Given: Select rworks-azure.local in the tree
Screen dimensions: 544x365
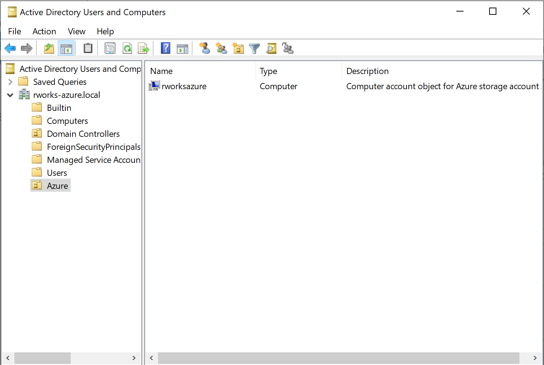Looking at the screenshot, I should [x=67, y=95].
